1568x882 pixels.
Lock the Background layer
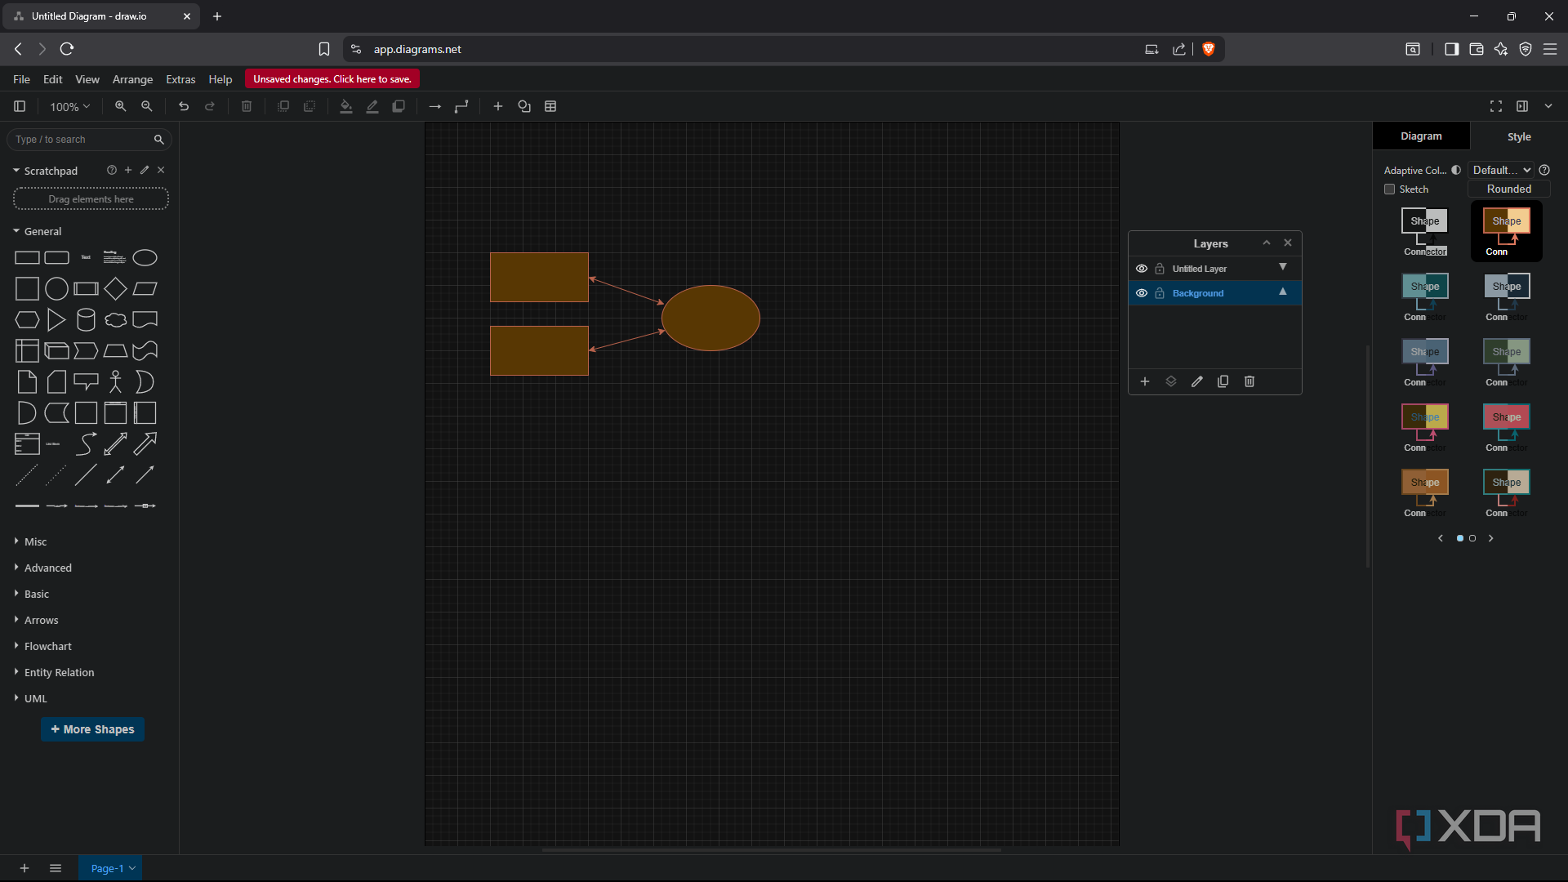1160,293
